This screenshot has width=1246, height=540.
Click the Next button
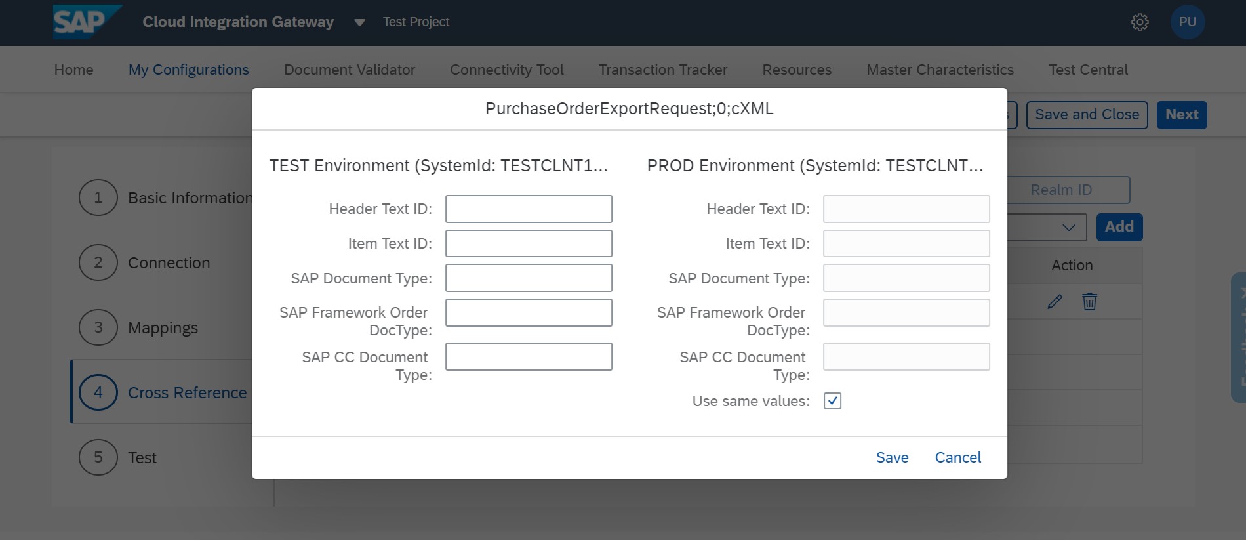coord(1182,115)
